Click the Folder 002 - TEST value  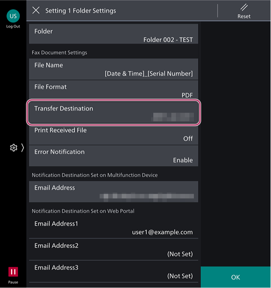pos(168,40)
